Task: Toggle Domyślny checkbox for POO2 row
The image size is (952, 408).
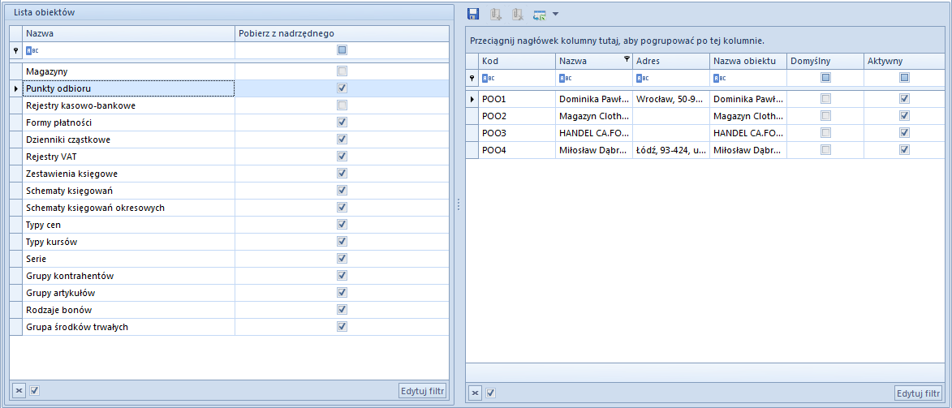Action: click(825, 115)
